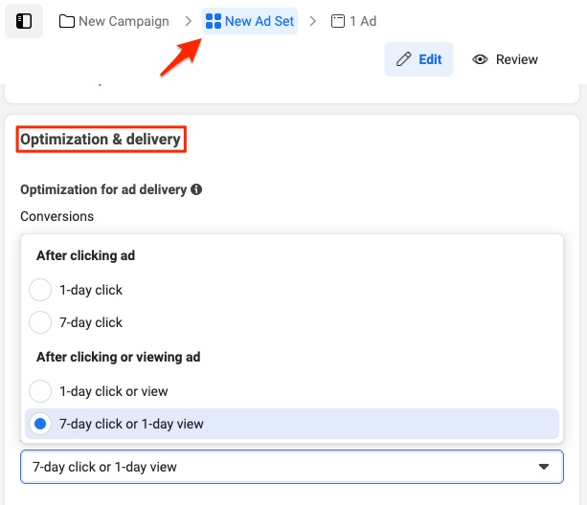
Task: Click the 1 Ad window icon
Action: [x=338, y=21]
